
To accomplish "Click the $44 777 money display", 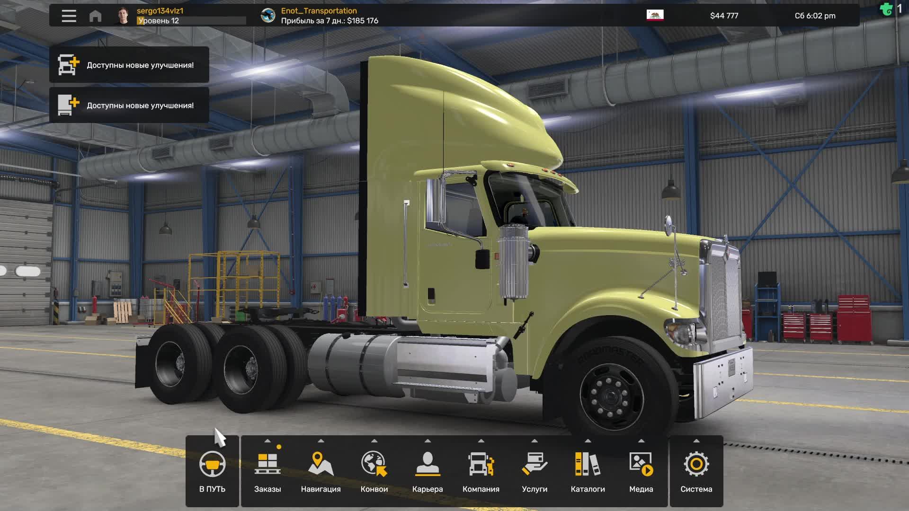I will 723,15.
